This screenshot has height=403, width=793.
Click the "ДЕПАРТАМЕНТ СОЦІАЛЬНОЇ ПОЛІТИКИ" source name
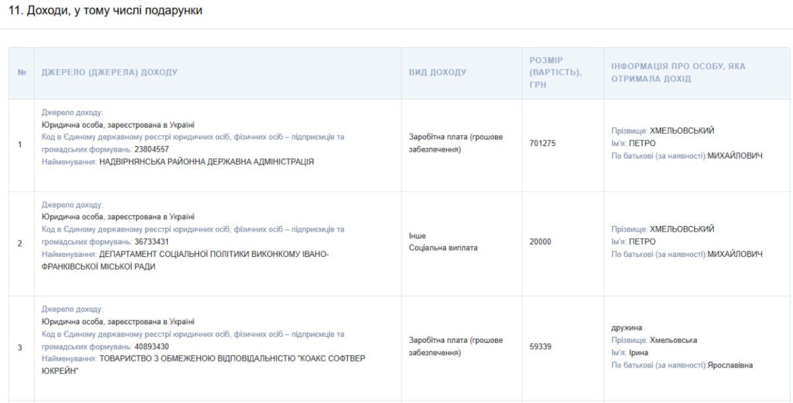pos(213,254)
